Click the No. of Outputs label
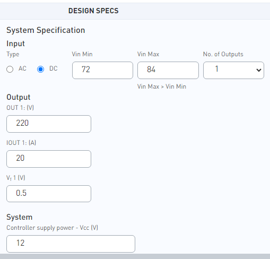The width and height of the screenshot is (270, 259). pos(223,54)
